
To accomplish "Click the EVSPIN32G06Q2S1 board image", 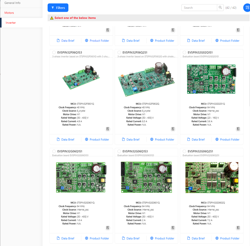I will [x=212, y=177].
